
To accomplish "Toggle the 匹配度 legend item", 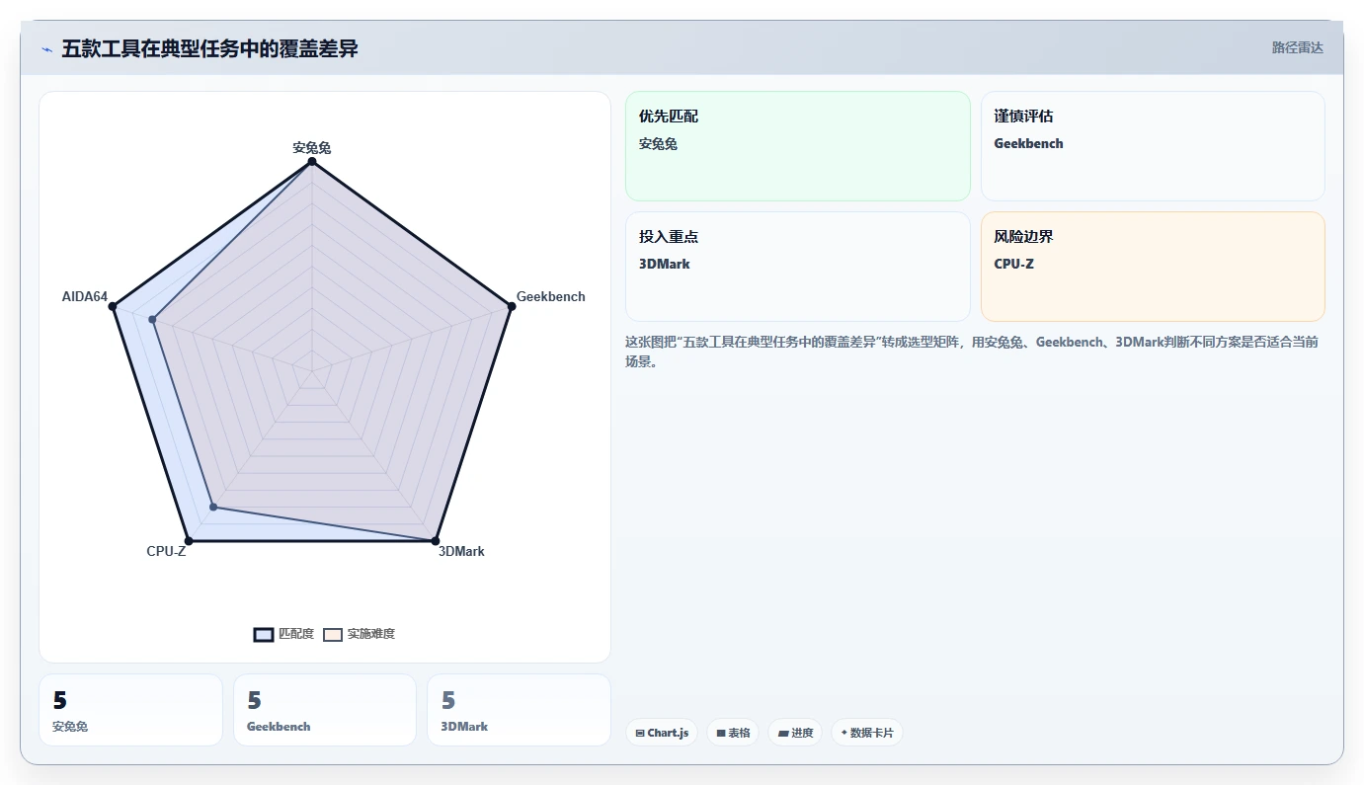I will (284, 634).
